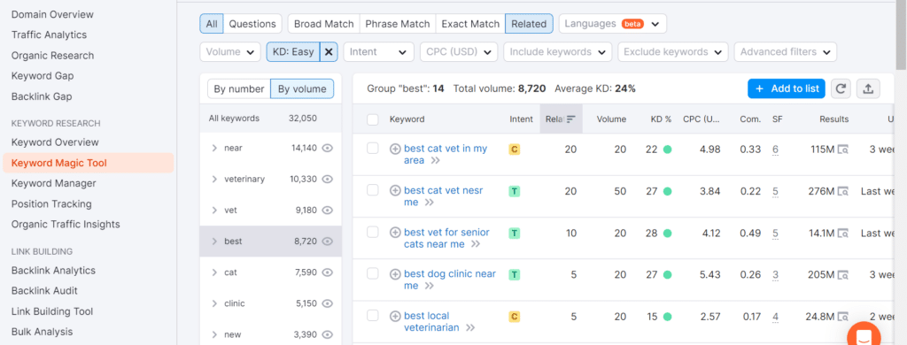Open Backlink Analytics in sidebar
This screenshot has height=345, width=907.
point(53,271)
